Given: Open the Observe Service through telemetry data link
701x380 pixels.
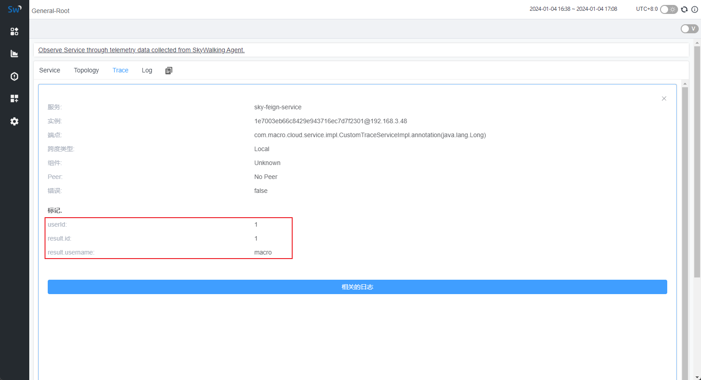Looking at the screenshot, I should (141, 50).
